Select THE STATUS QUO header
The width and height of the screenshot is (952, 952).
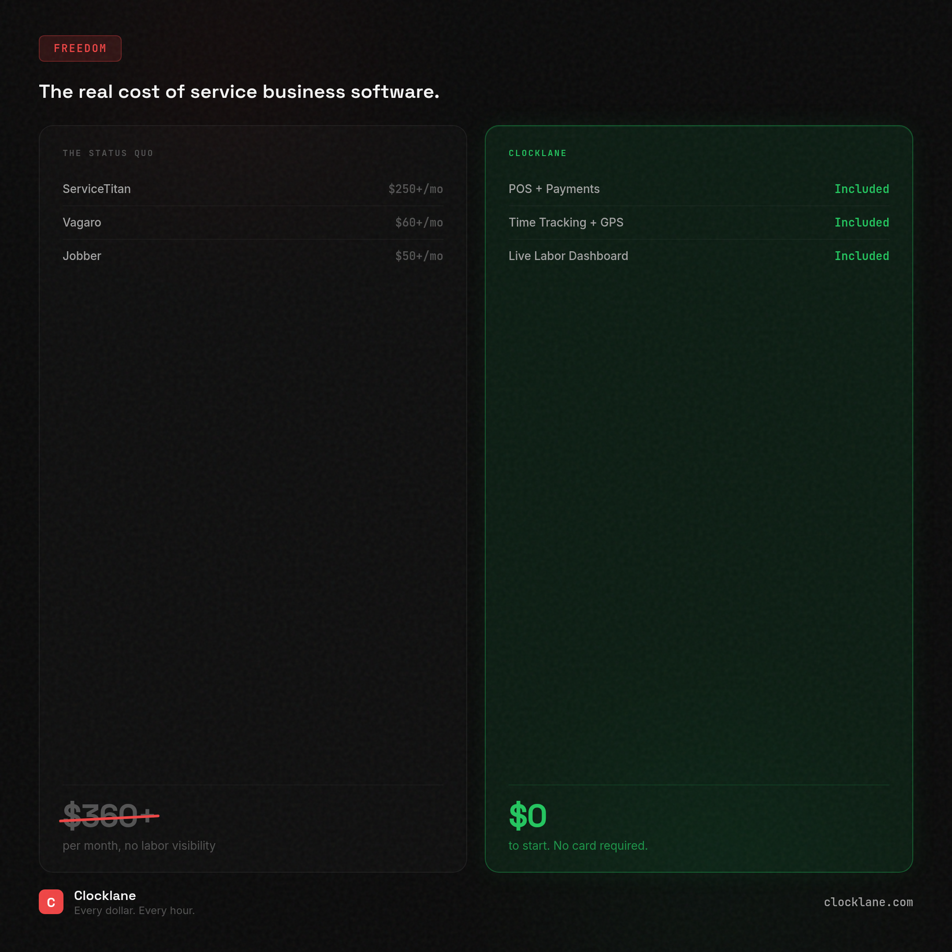(108, 153)
